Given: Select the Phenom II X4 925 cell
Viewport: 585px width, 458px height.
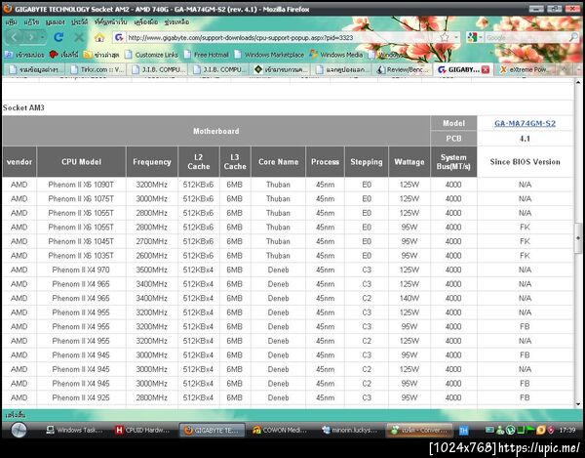Looking at the screenshot, I should [81, 397].
